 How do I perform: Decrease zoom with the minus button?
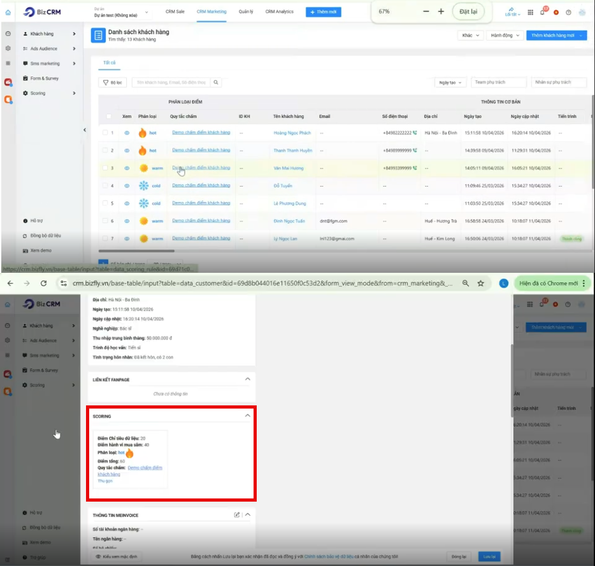point(426,11)
